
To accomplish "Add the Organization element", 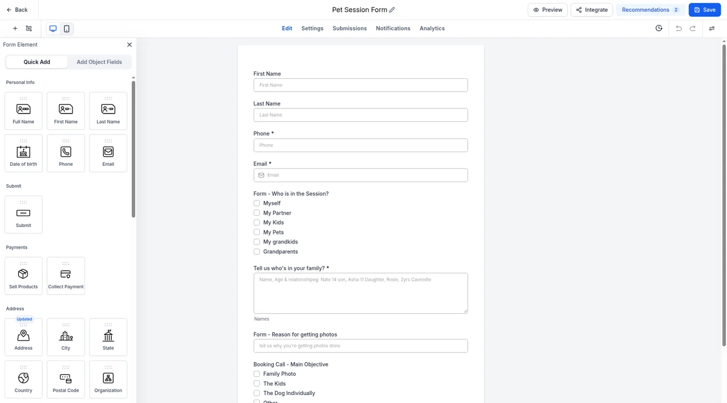I will tap(108, 379).
